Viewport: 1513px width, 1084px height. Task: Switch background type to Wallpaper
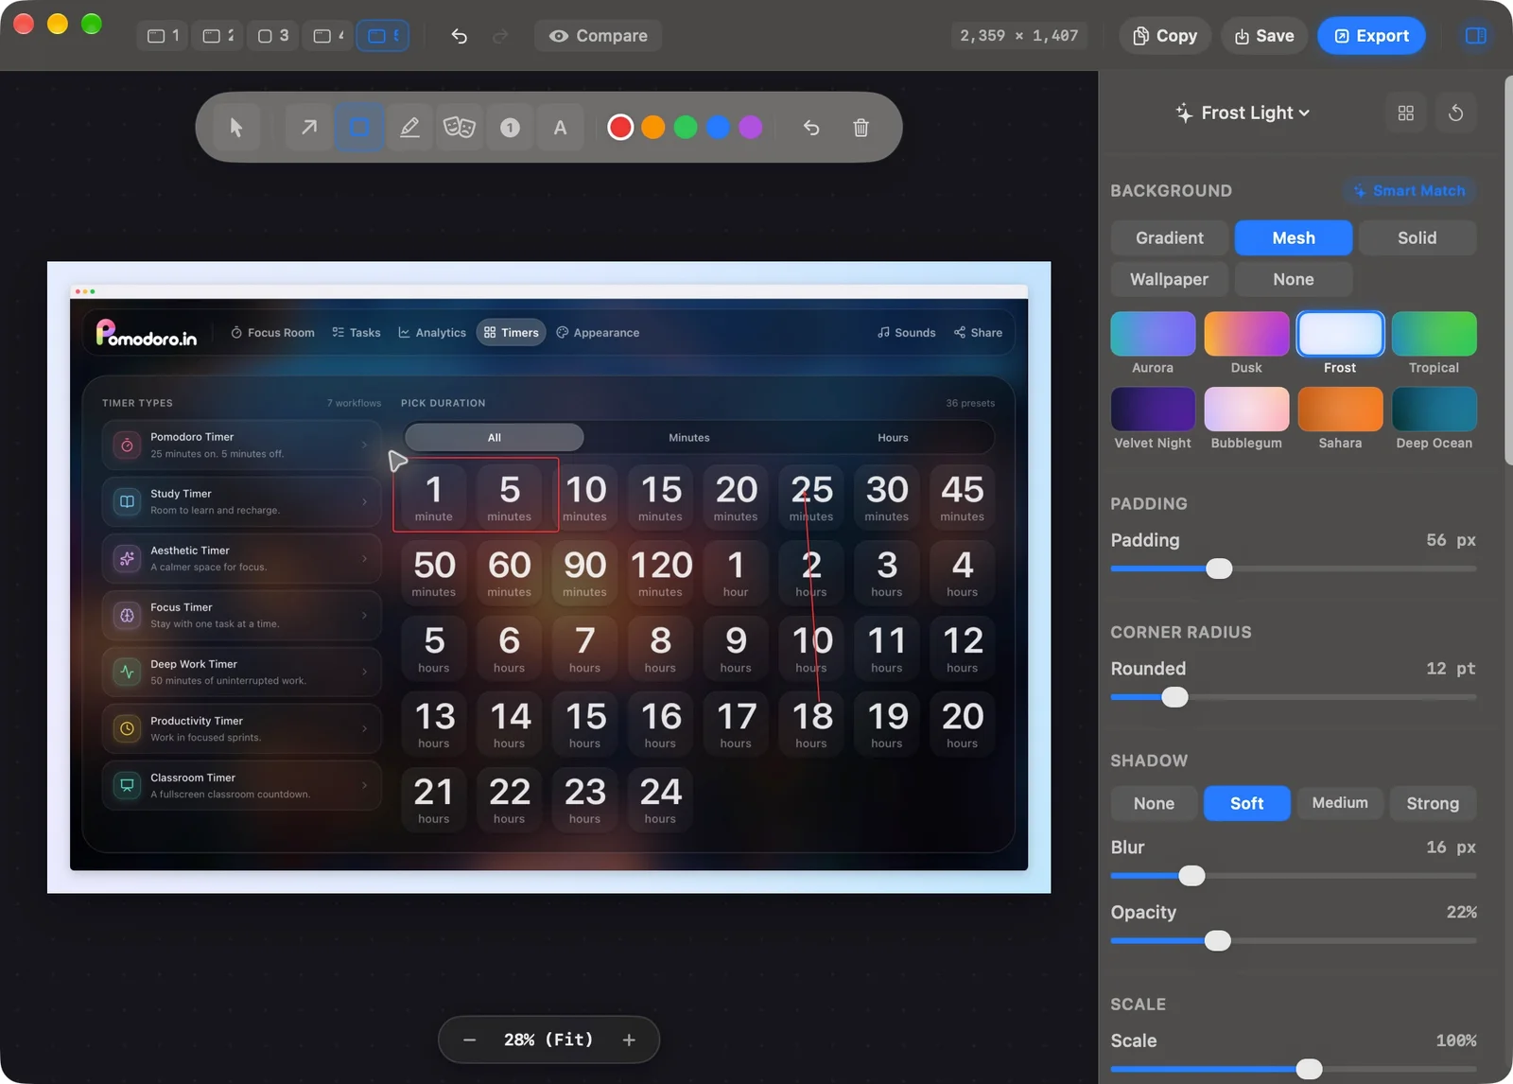pyautogui.click(x=1170, y=279)
